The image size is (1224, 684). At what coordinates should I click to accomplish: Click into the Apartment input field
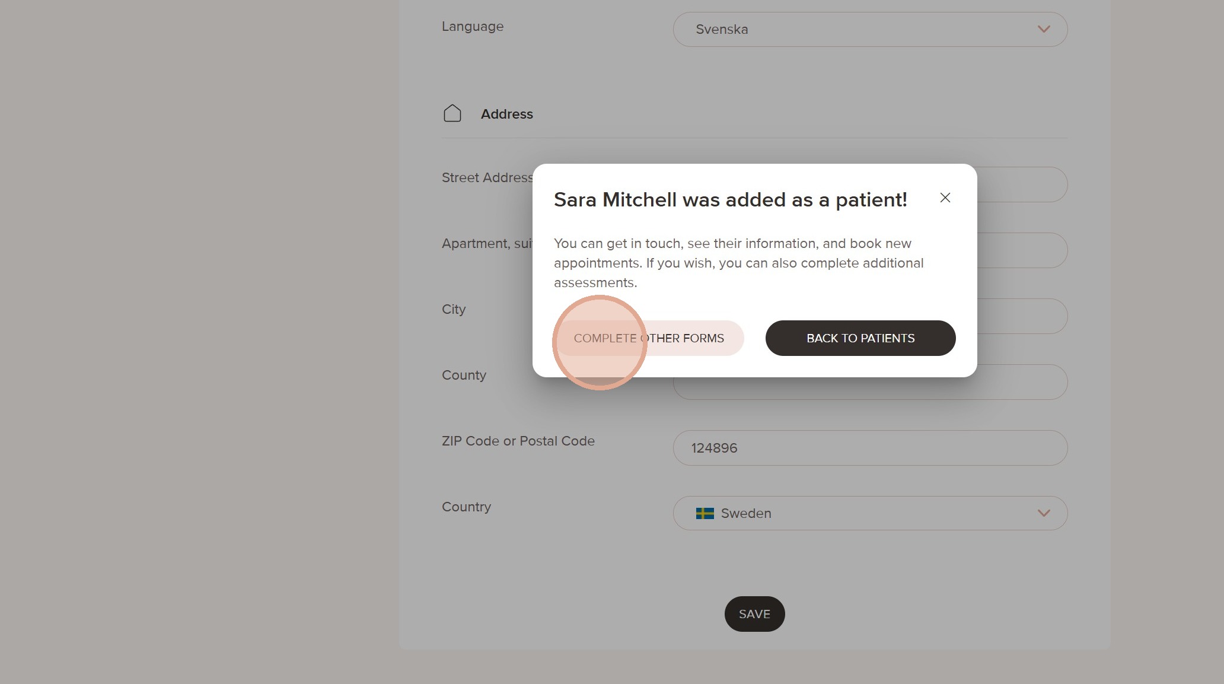[1021, 250]
